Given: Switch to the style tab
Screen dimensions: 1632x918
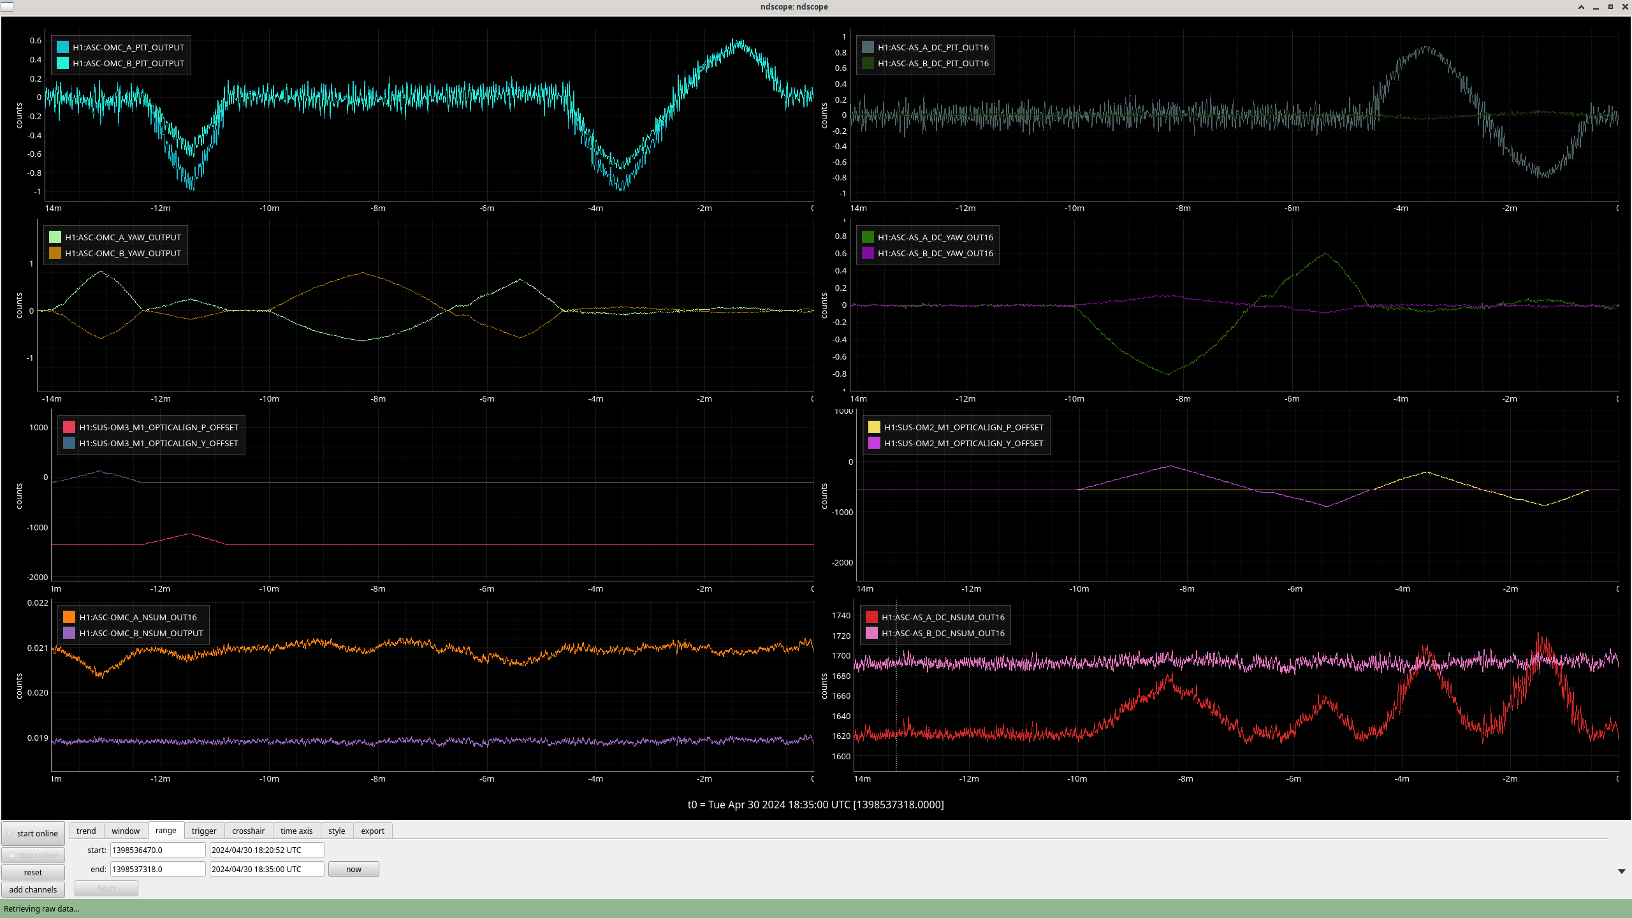Looking at the screenshot, I should pos(337,831).
